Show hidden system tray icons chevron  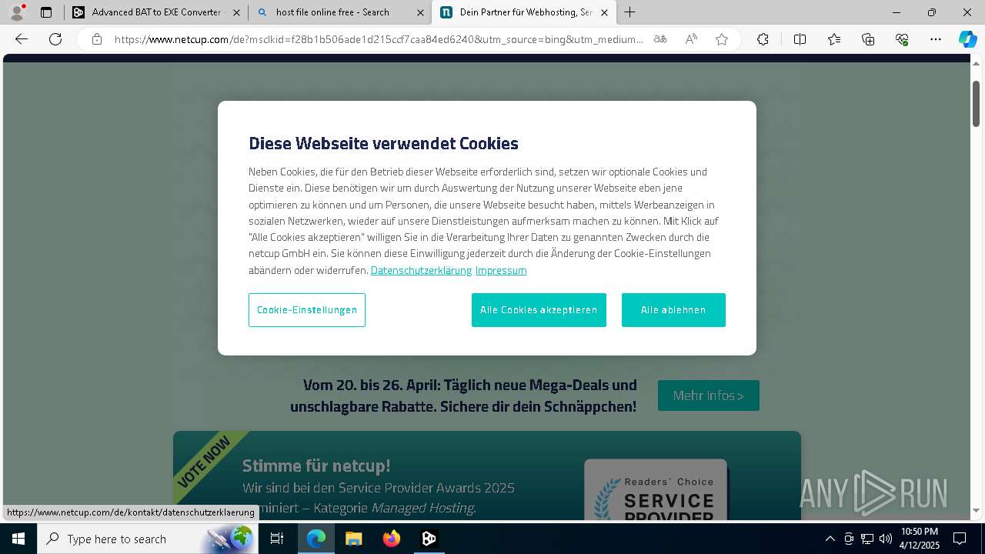pos(830,539)
